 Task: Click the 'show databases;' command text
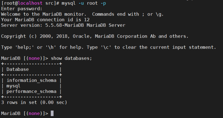click(x=71, y=58)
